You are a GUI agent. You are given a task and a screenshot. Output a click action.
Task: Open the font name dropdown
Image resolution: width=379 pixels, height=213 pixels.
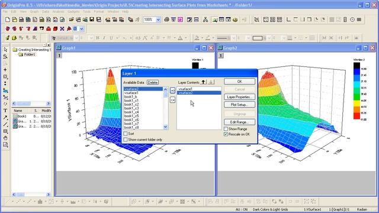point(76,38)
